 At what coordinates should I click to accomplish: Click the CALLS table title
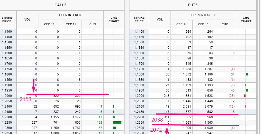(x=60, y=5)
